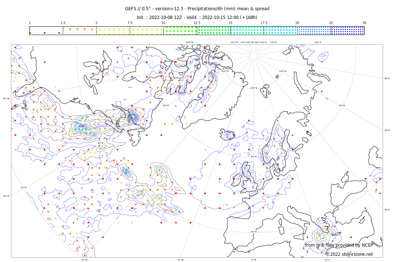Click legend value "1"

click(x=30, y=23)
